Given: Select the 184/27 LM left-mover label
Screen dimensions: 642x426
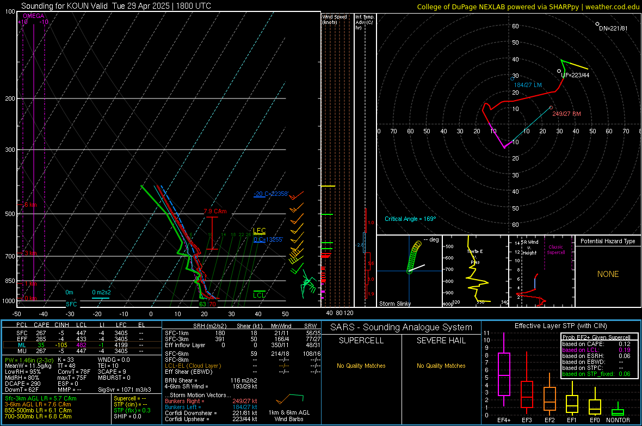Looking at the screenshot, I should [528, 85].
